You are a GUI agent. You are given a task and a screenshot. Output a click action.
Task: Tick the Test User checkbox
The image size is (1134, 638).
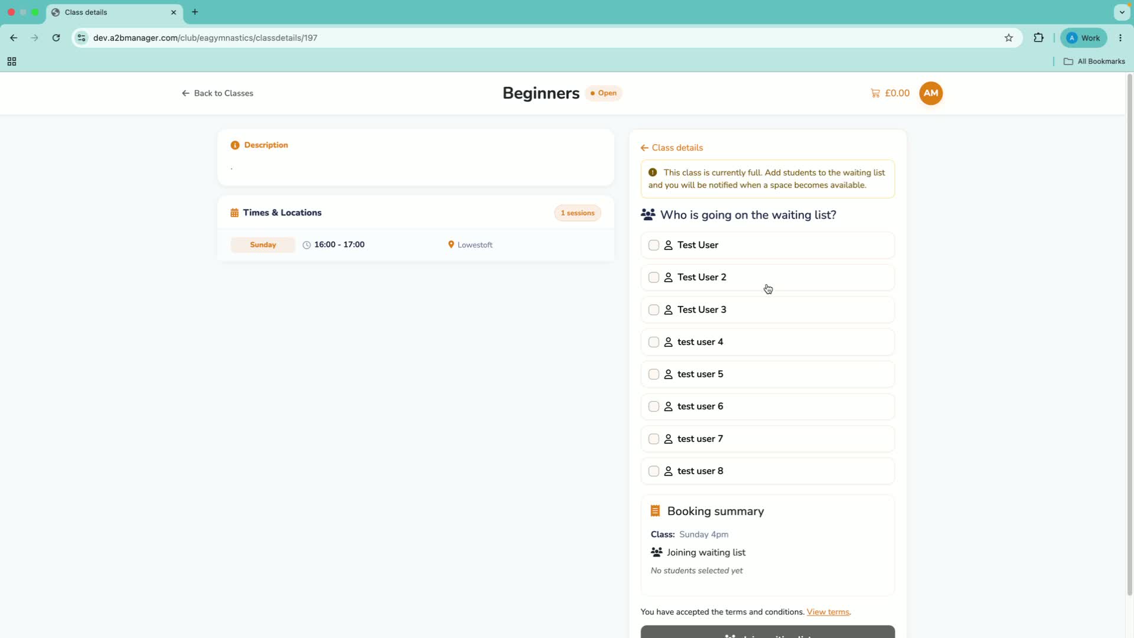click(654, 245)
